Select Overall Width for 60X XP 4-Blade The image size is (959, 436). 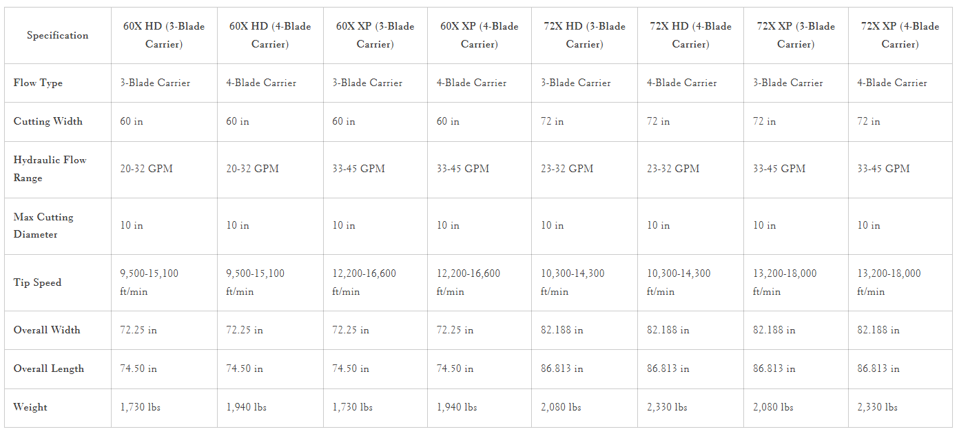455,330
